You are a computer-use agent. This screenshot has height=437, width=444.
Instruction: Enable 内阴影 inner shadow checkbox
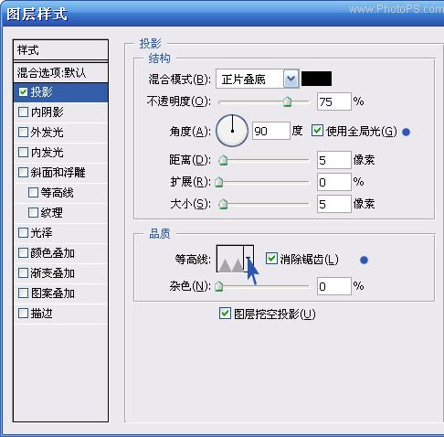click(x=23, y=112)
